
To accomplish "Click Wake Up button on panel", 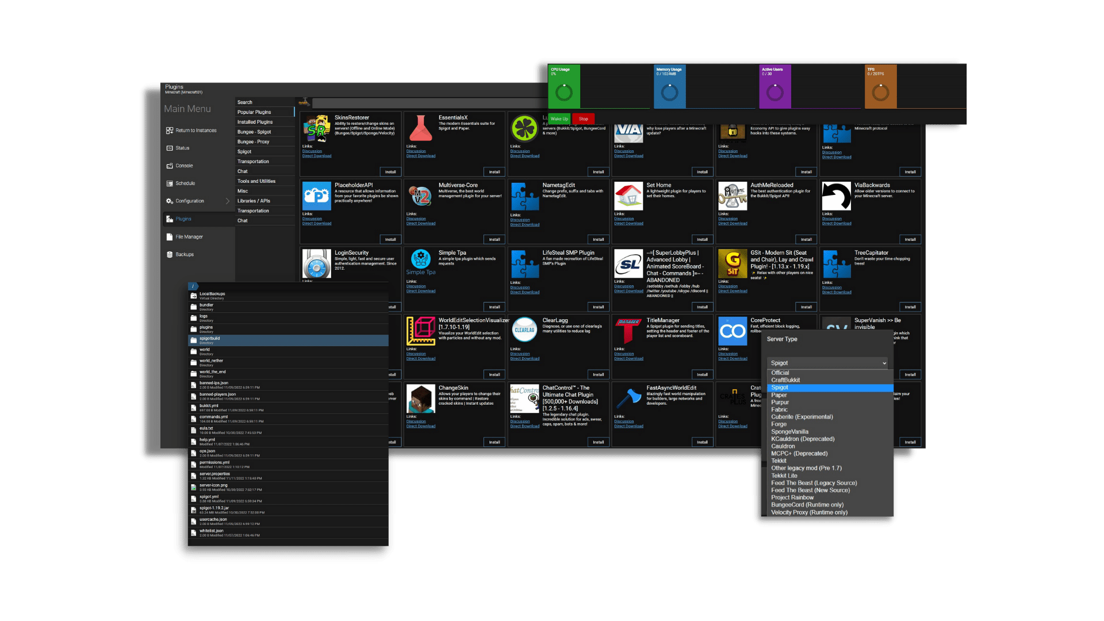I will point(559,118).
